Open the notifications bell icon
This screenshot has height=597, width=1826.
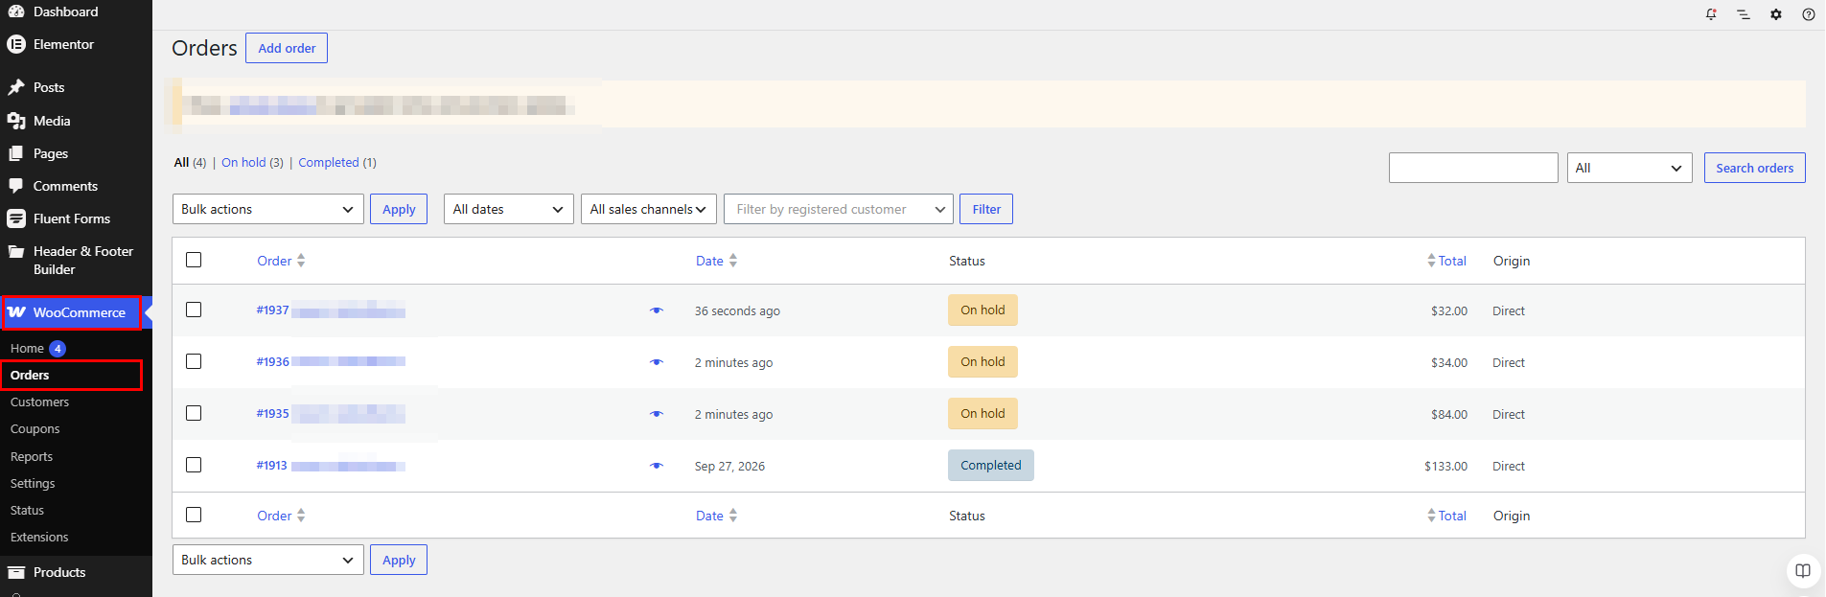[1711, 14]
